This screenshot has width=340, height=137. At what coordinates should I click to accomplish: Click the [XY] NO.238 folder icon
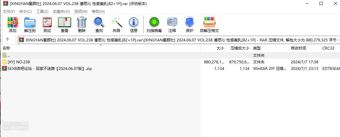pos(4,62)
